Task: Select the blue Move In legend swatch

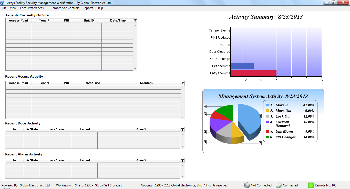Action: (x=267, y=105)
